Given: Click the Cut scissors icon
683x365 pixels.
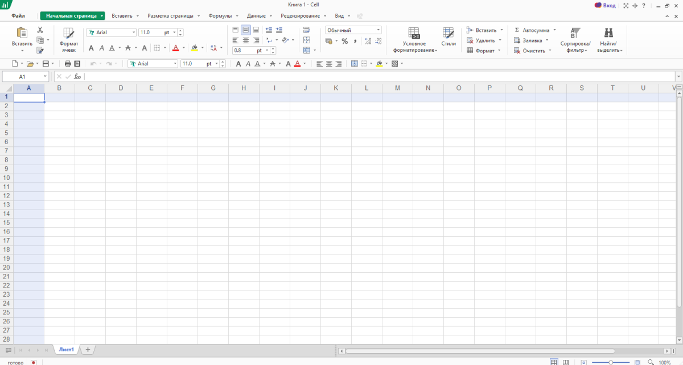Looking at the screenshot, I should pyautogui.click(x=40, y=30).
